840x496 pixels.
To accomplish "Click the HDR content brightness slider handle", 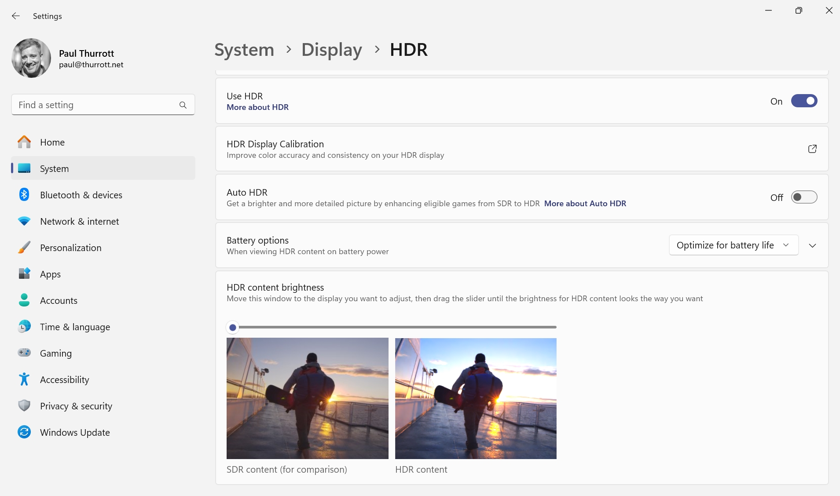I will click(233, 328).
